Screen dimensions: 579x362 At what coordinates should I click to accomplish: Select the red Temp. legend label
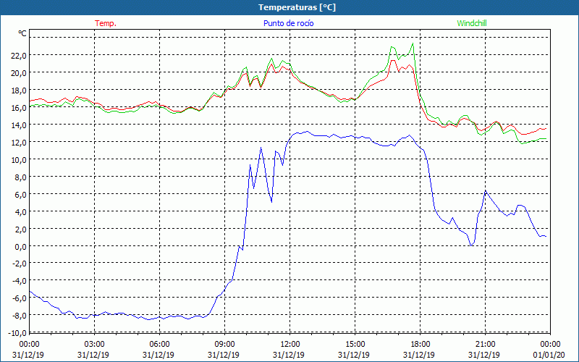point(106,23)
